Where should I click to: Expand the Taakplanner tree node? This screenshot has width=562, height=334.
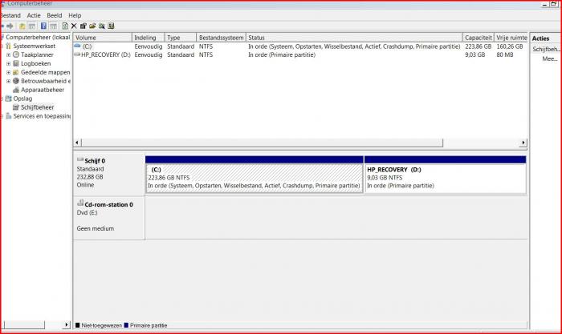8,54
